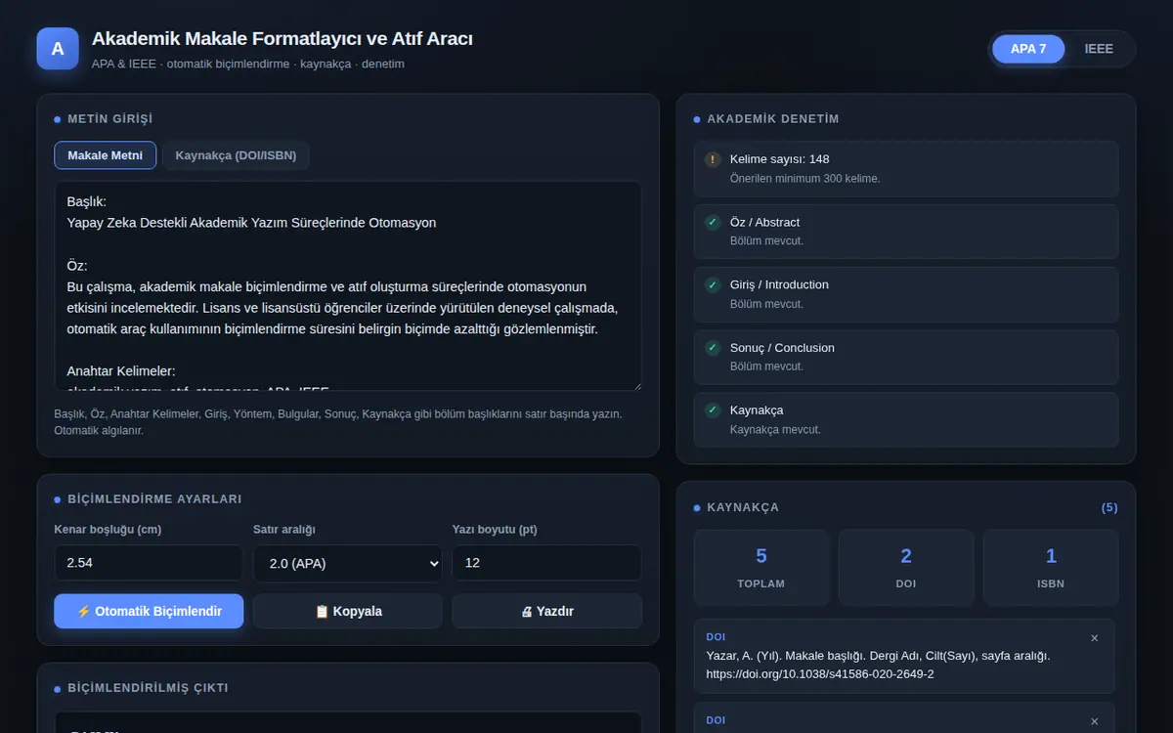Image resolution: width=1173 pixels, height=733 pixels.
Task: Click the "(5)" reference counter
Action: [x=1109, y=507]
